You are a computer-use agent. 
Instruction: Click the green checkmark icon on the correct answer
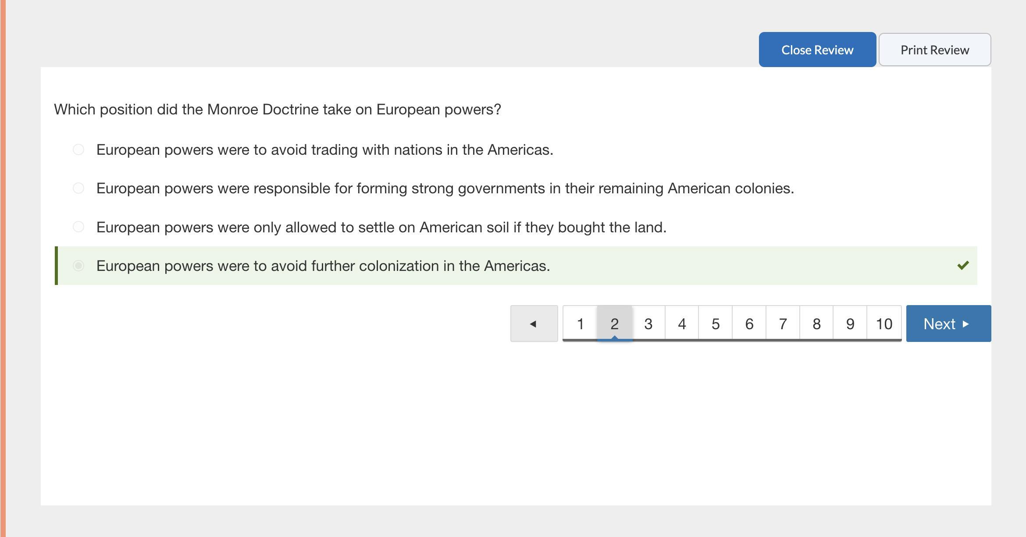(963, 266)
